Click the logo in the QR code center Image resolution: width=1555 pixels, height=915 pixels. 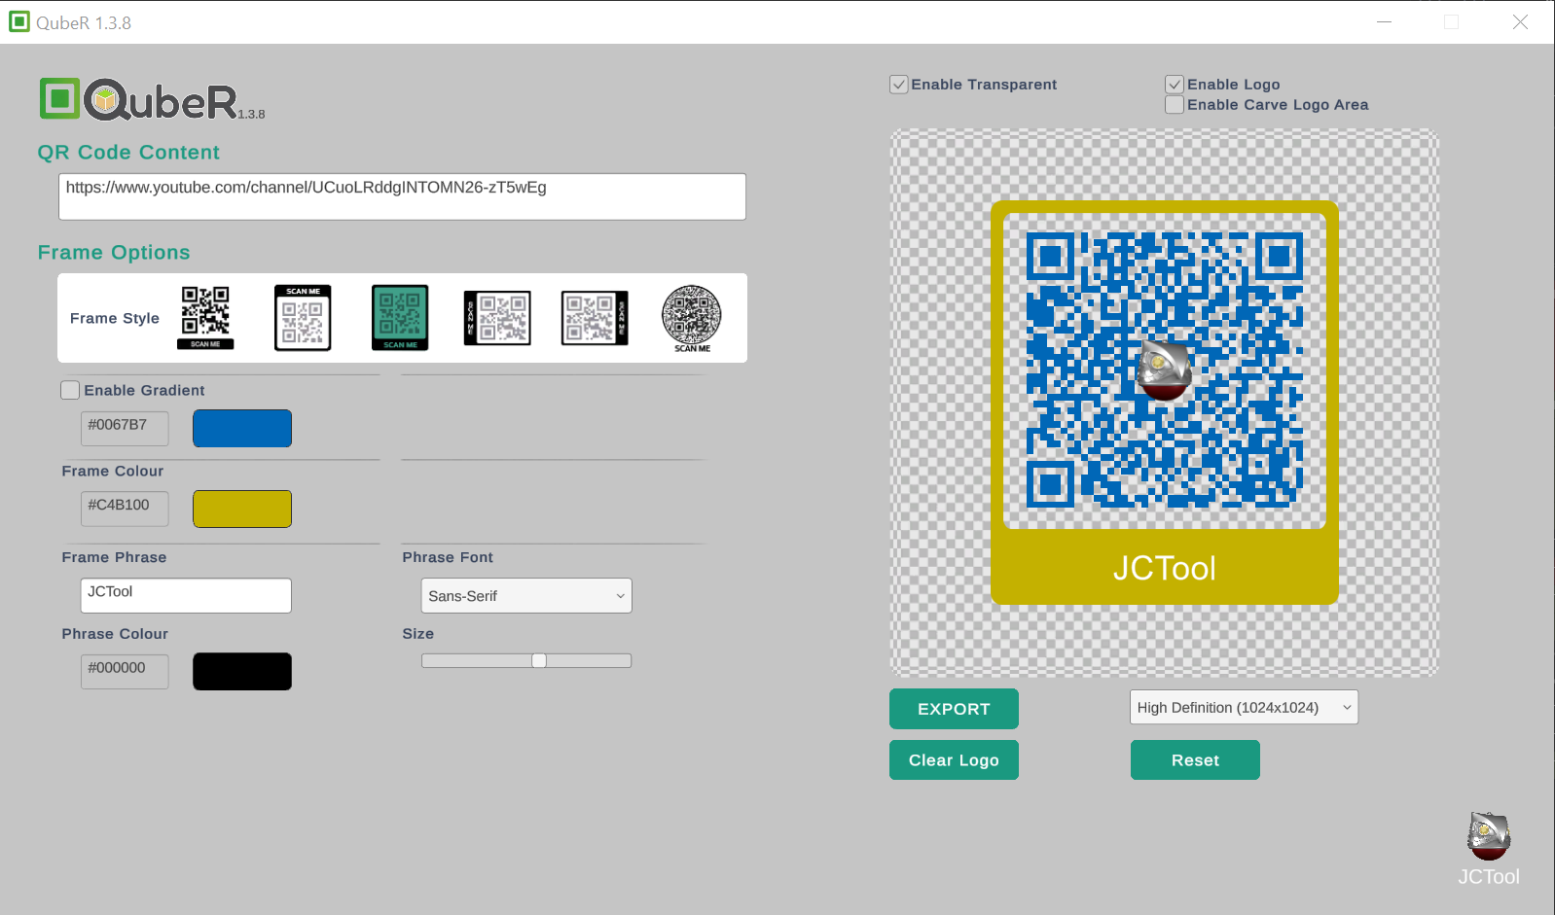[x=1165, y=370]
